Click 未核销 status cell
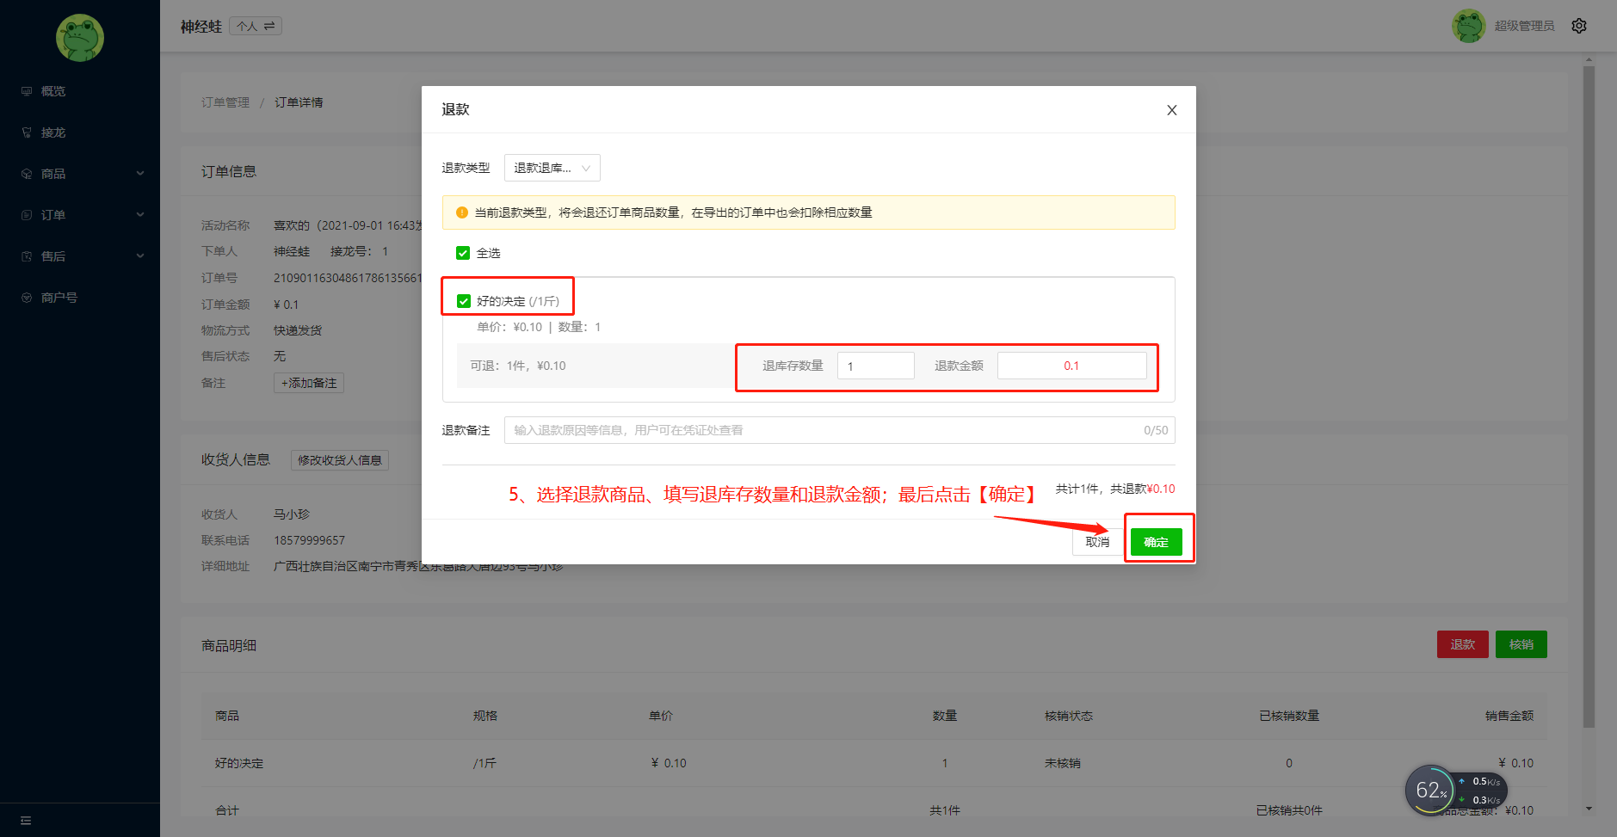The image size is (1617, 837). (x=1063, y=763)
